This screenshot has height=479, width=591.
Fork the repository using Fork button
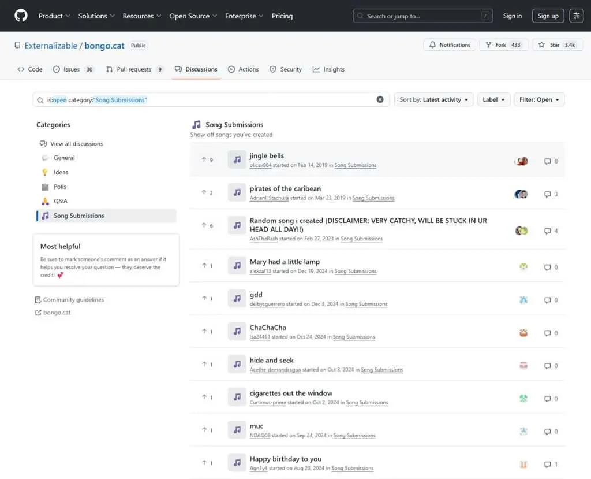(503, 45)
